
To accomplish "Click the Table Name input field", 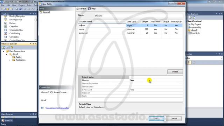I will point(139,16).
